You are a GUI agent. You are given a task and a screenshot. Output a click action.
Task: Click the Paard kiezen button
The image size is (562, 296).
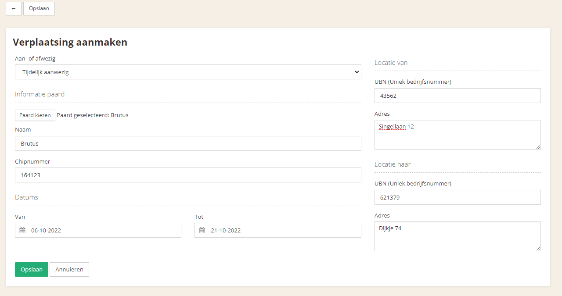pos(35,115)
